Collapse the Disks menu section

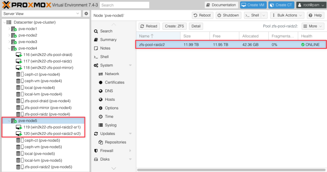click(x=130, y=159)
